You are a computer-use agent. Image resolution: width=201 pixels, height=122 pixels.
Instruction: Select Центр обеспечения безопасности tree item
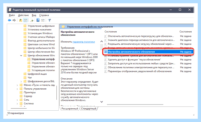tap(41, 52)
